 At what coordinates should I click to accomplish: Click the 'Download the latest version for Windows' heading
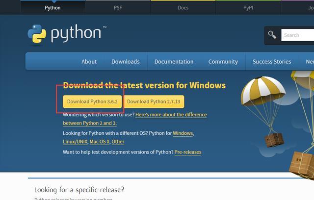pos(144,85)
